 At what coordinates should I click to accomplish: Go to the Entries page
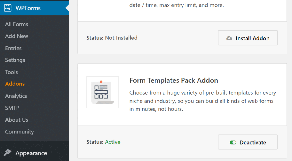pyautogui.click(x=13, y=48)
